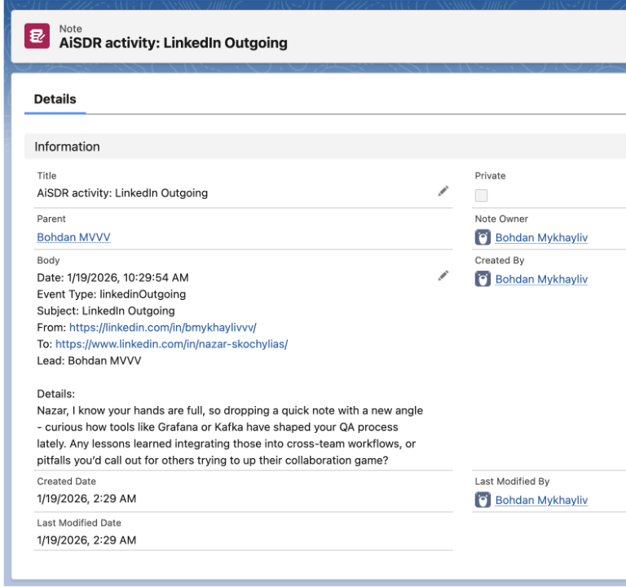Click avatar icon beside Last Modified By name

point(483,500)
